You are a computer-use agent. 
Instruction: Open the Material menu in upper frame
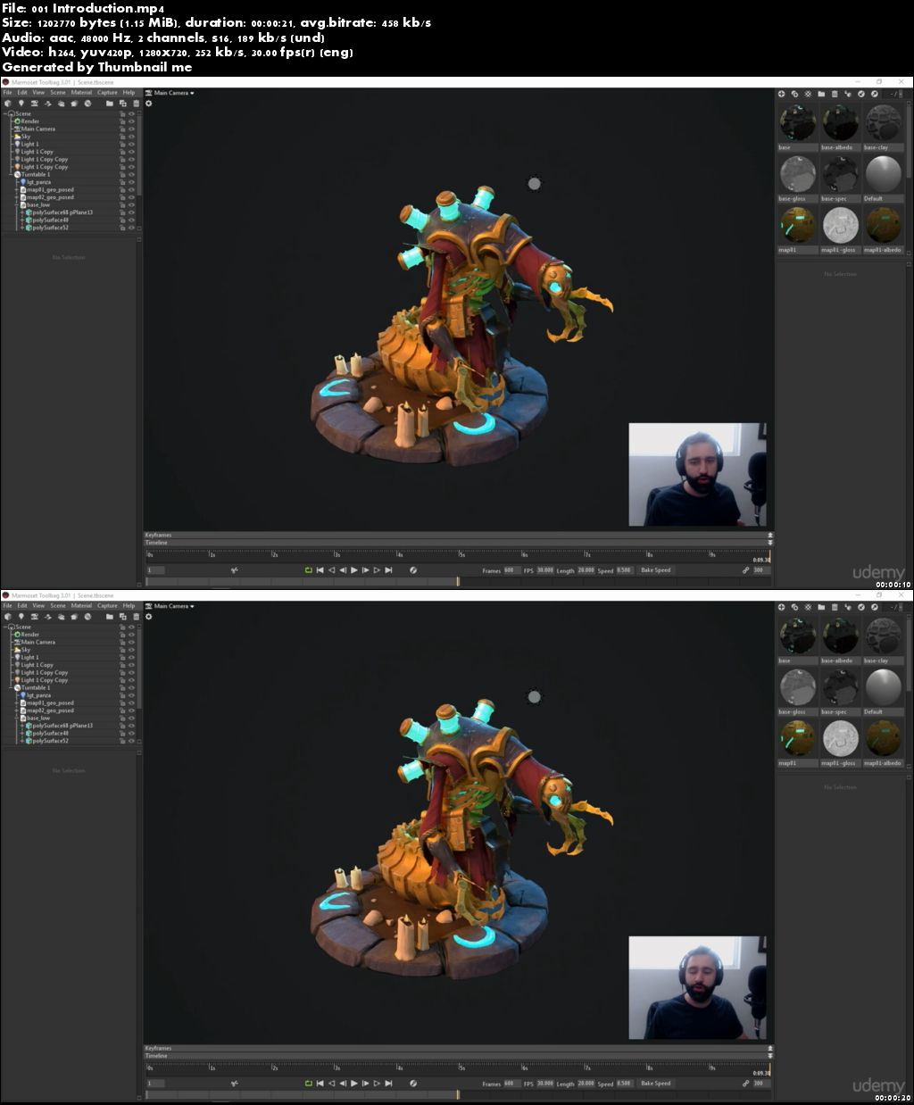[x=81, y=93]
